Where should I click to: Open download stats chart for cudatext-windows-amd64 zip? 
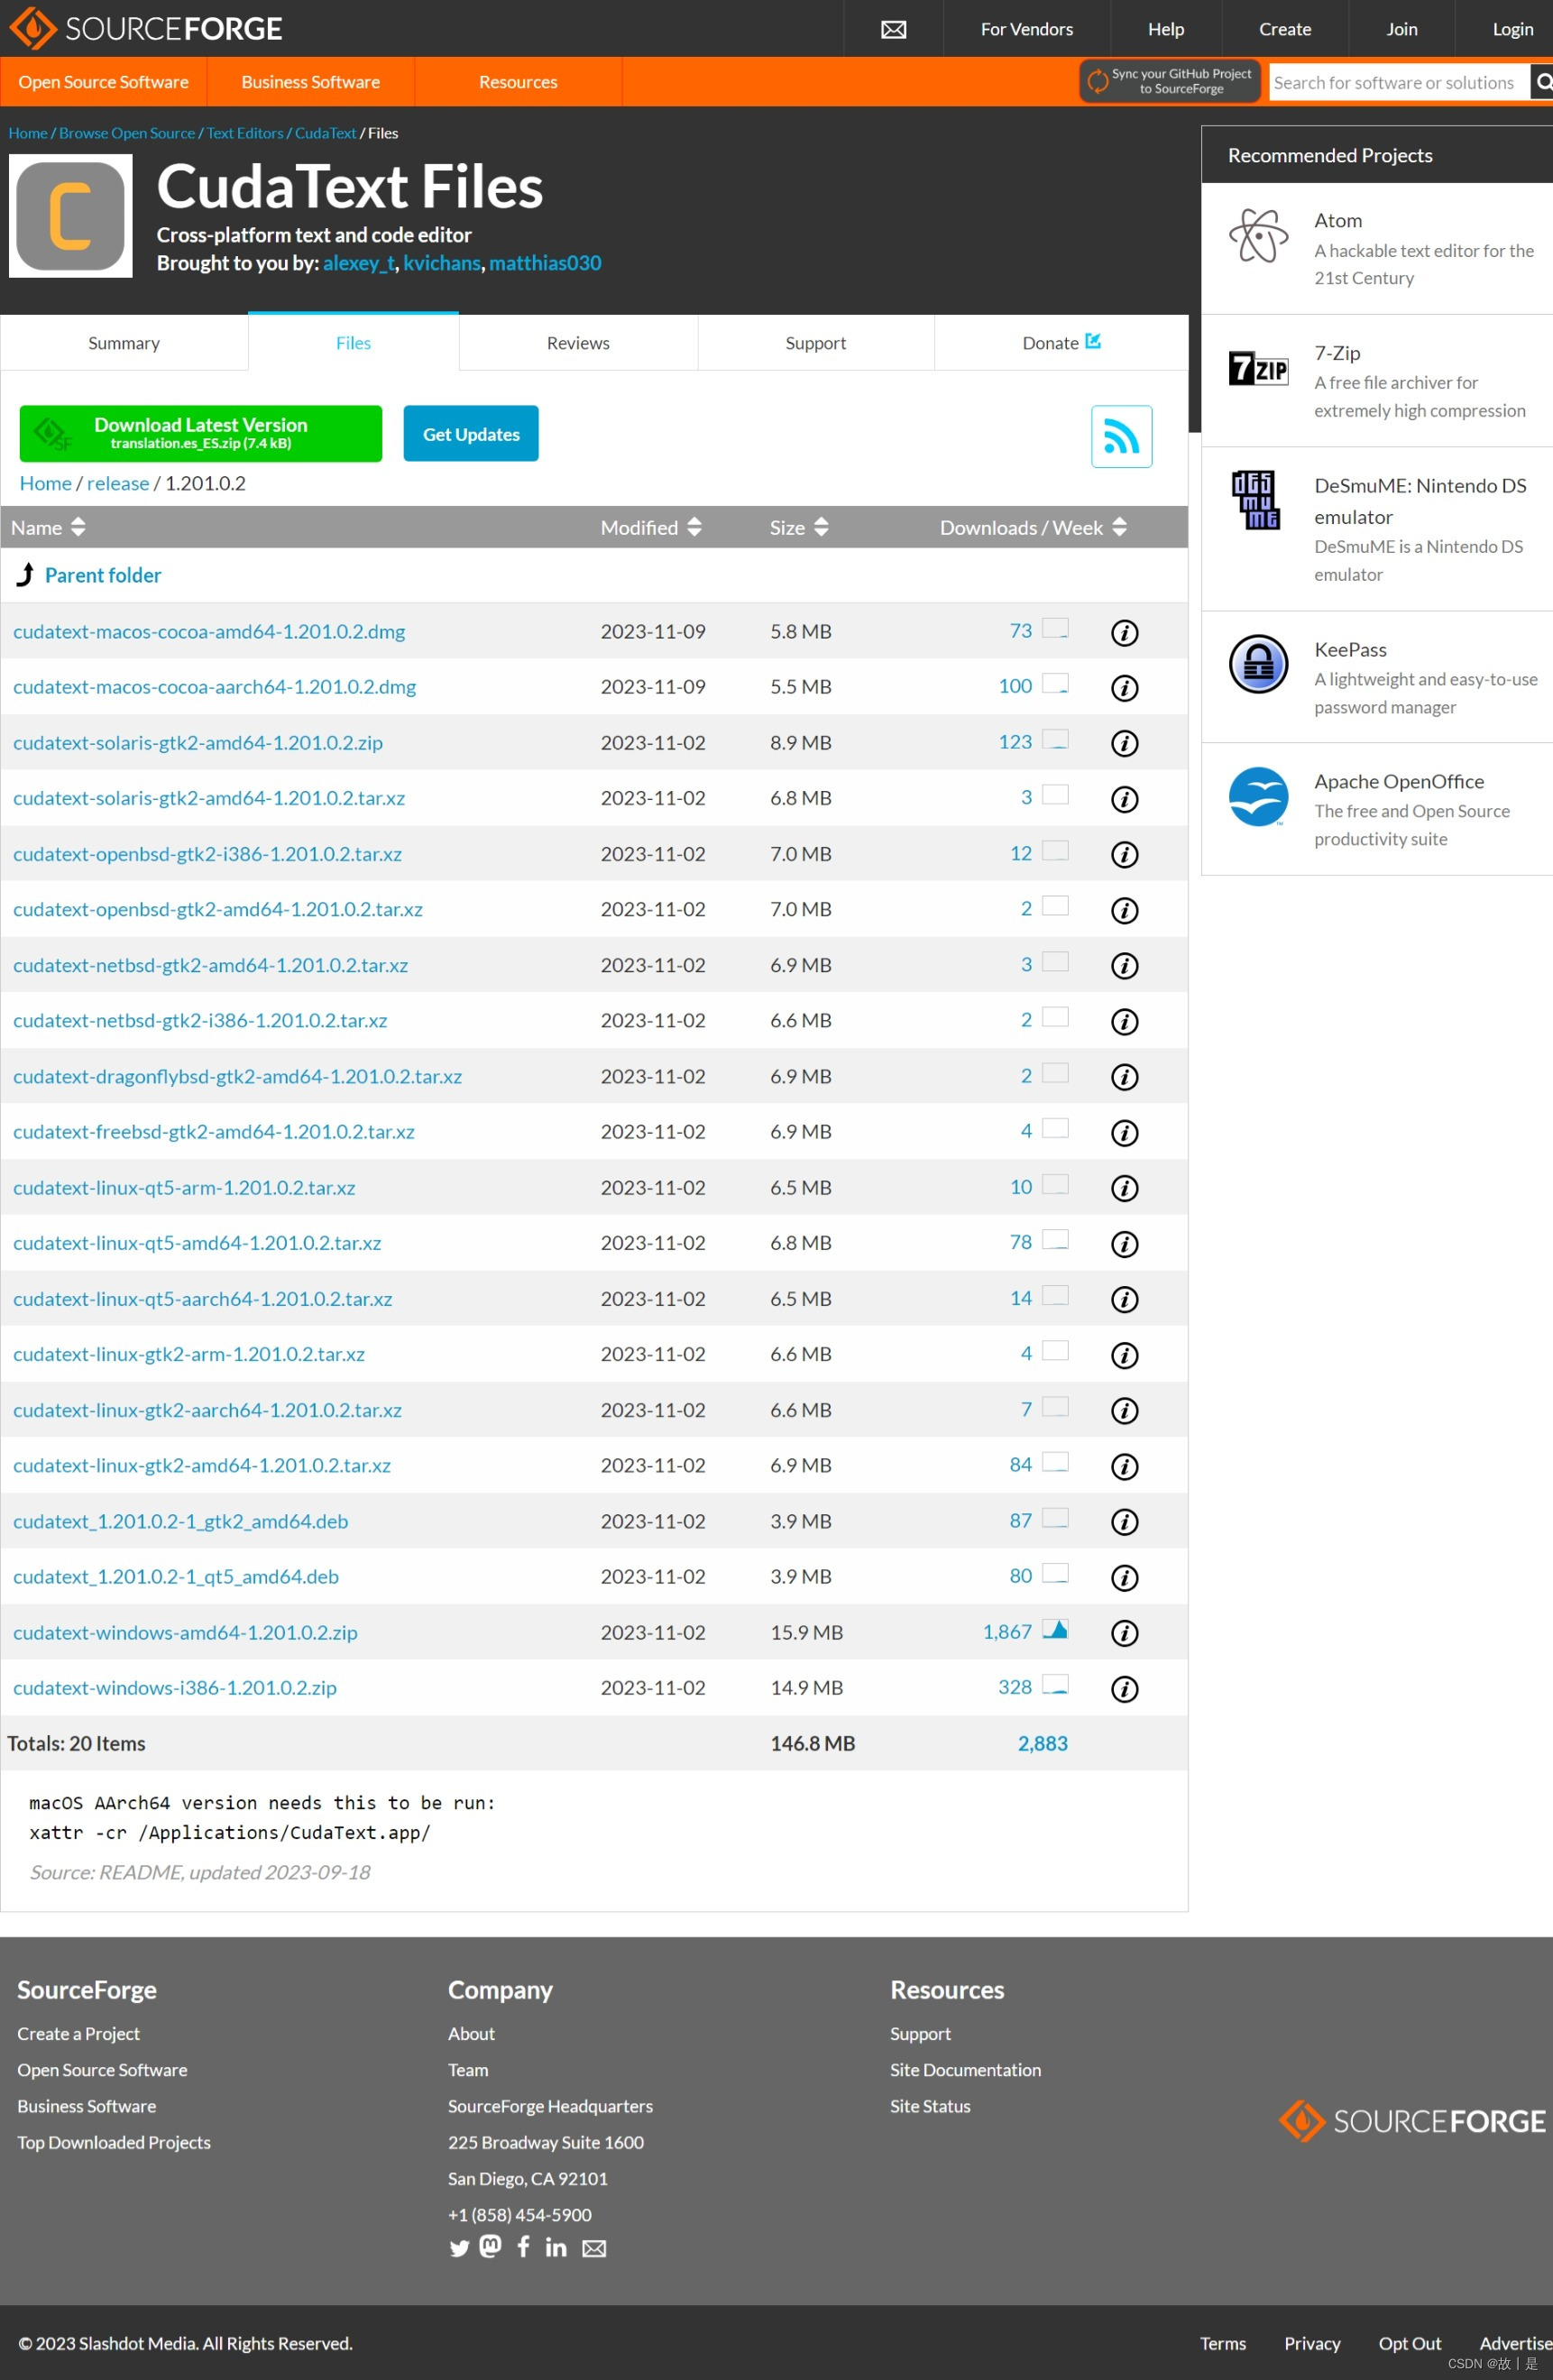[x=1055, y=1629]
